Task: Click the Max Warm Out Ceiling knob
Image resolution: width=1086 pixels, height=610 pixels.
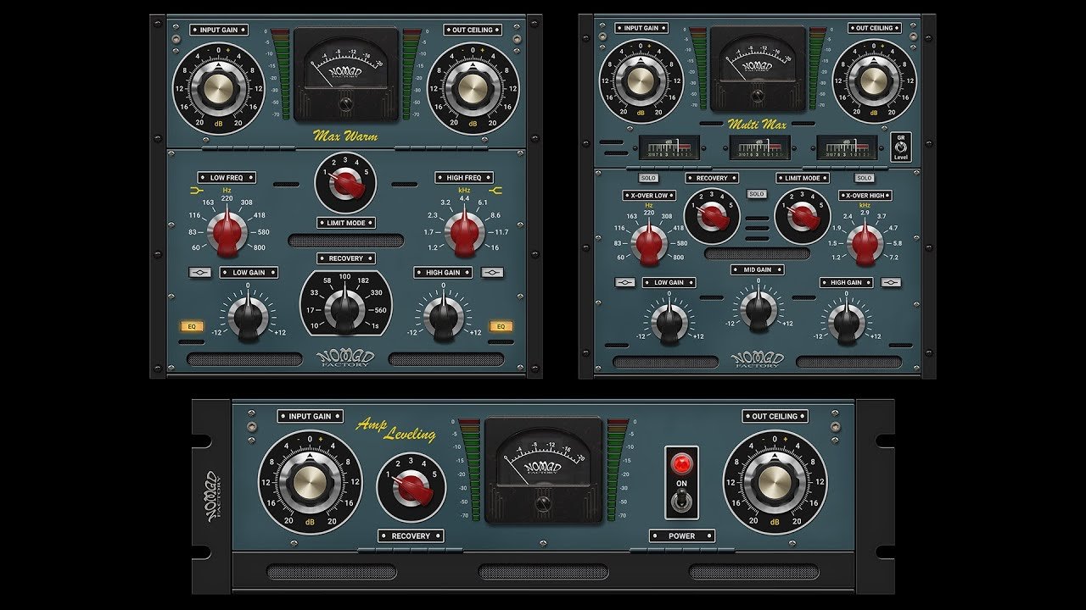Action: coord(473,89)
